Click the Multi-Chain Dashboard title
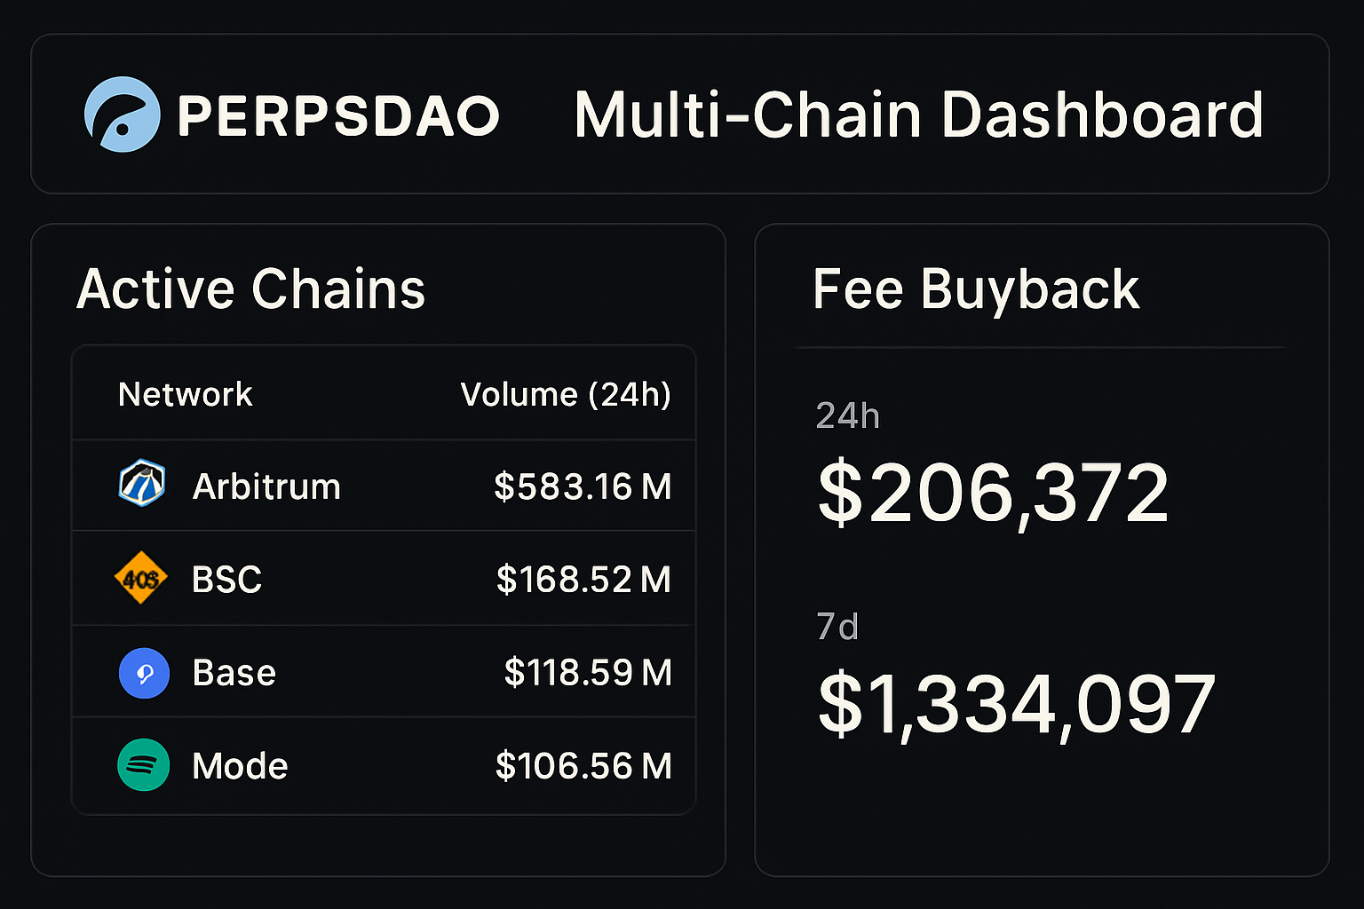 pos(918,115)
